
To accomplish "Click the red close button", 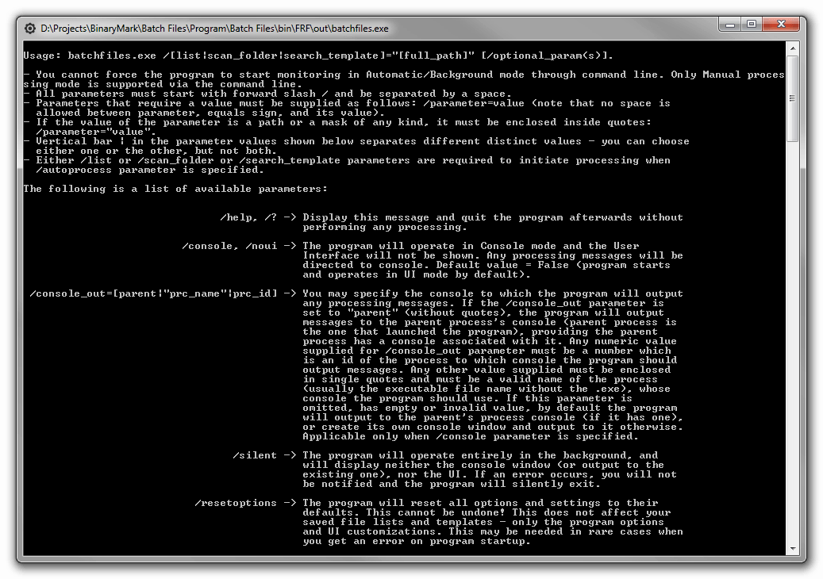I will 781,24.
